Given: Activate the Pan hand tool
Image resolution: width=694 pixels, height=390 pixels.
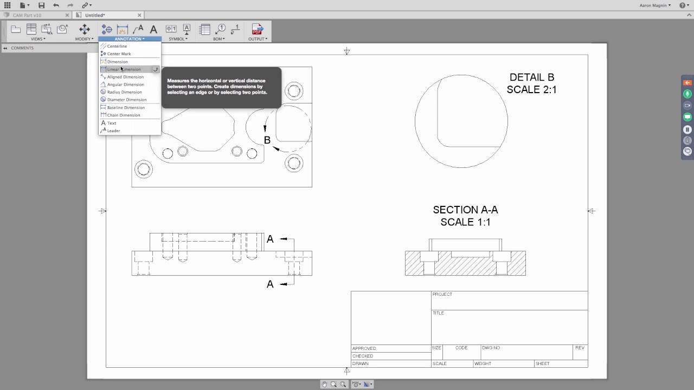Looking at the screenshot, I should coord(324,384).
